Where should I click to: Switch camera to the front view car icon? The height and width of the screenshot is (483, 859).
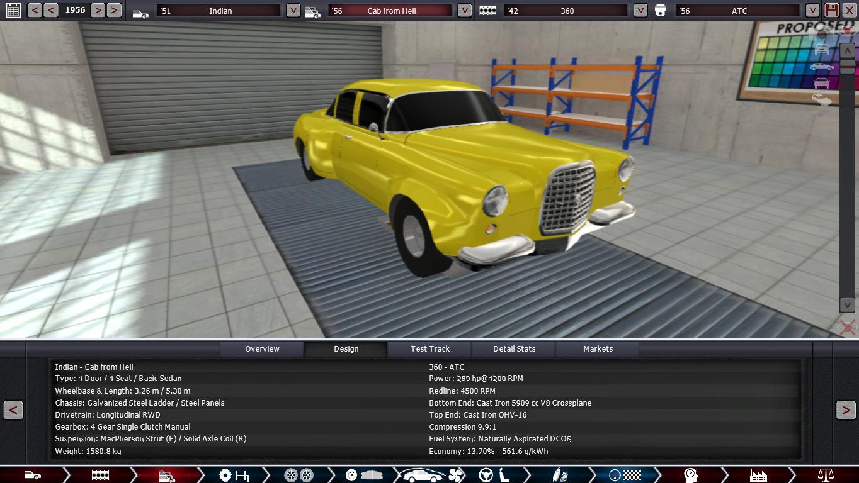pos(821,49)
